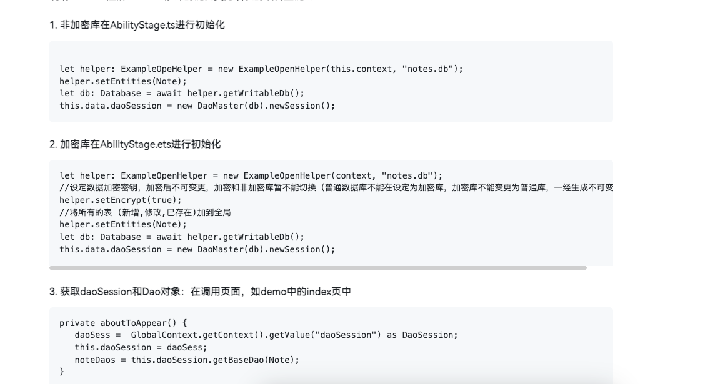Click the 'daoSess = GlobalContext.getContext()' line
Screen dimensions: 703x384
266,335
